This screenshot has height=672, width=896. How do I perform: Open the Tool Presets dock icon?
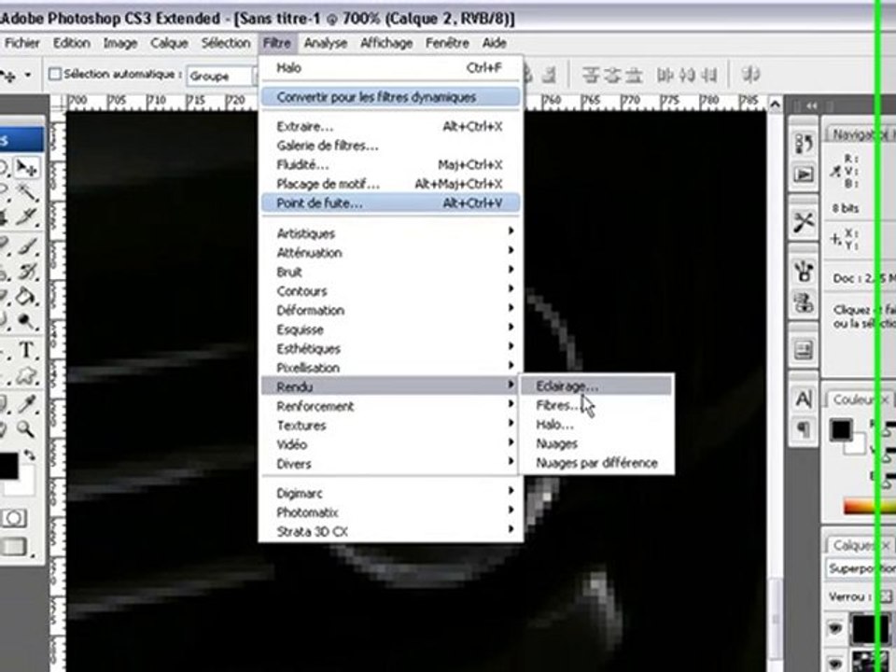804,222
